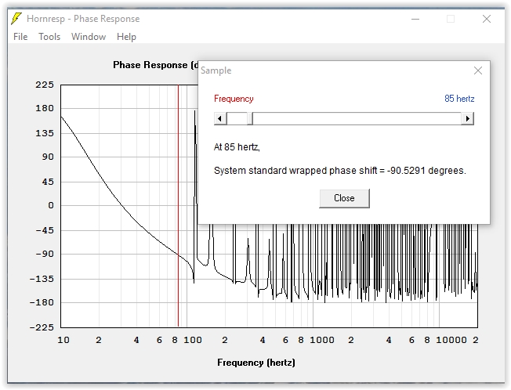Click the red 'Frequency' label in dialog
The width and height of the screenshot is (511, 390).
pyautogui.click(x=234, y=99)
